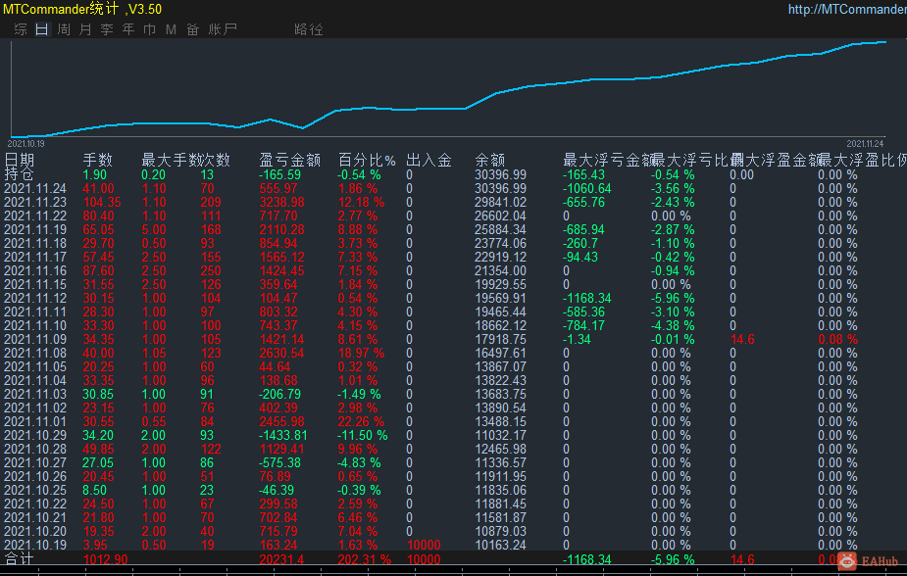Open the 月 monthly tab
Screen dimensions: 907x576
pos(85,29)
